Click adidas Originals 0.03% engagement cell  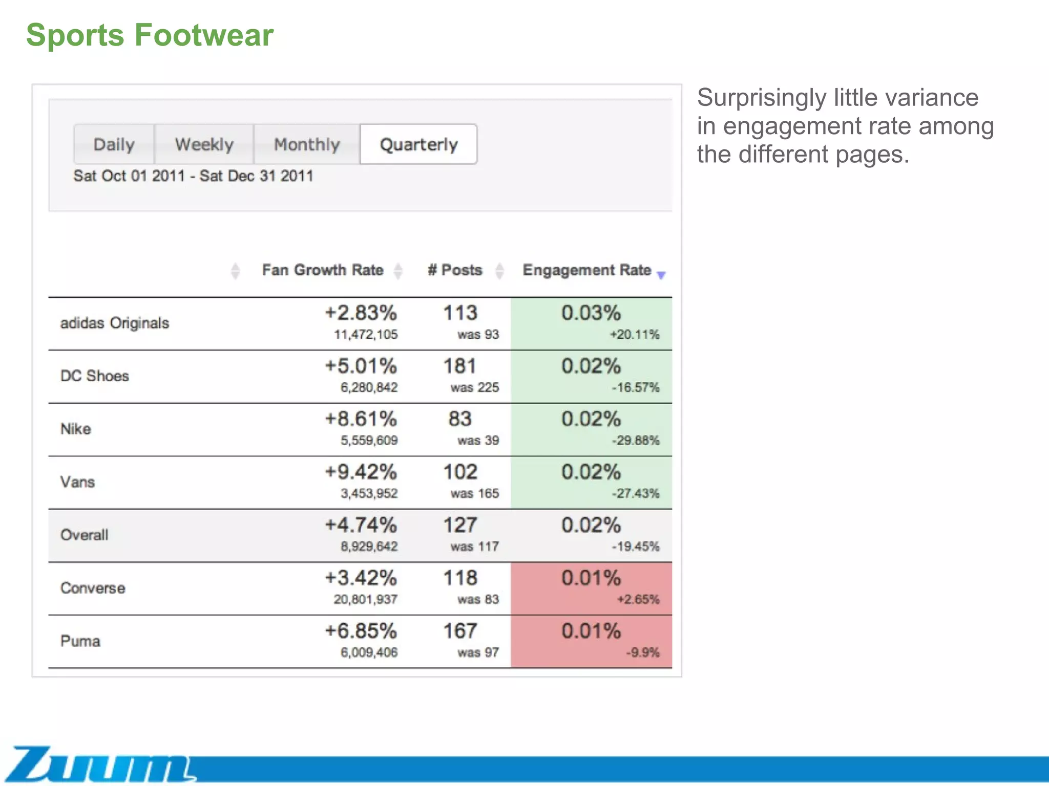tap(592, 323)
